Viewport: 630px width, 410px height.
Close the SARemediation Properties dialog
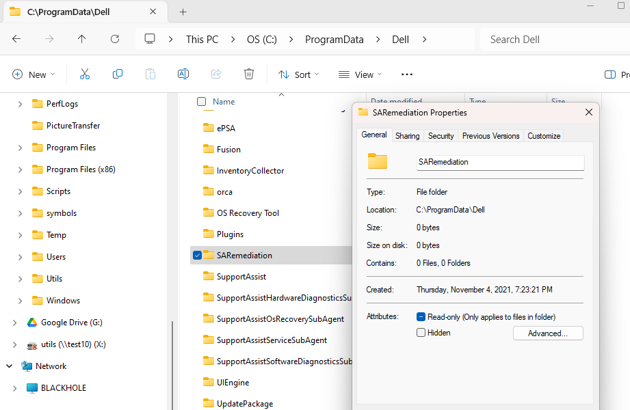[x=589, y=113]
